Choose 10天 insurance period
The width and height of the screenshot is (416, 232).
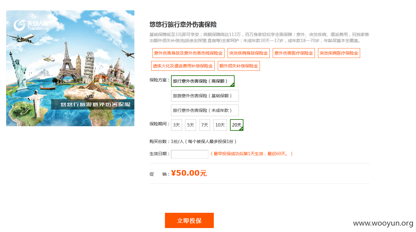(x=220, y=125)
